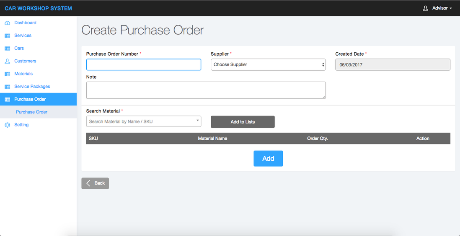Screen dimensions: 460x236
Task: Click the Setting gear icon
Action: (7, 125)
